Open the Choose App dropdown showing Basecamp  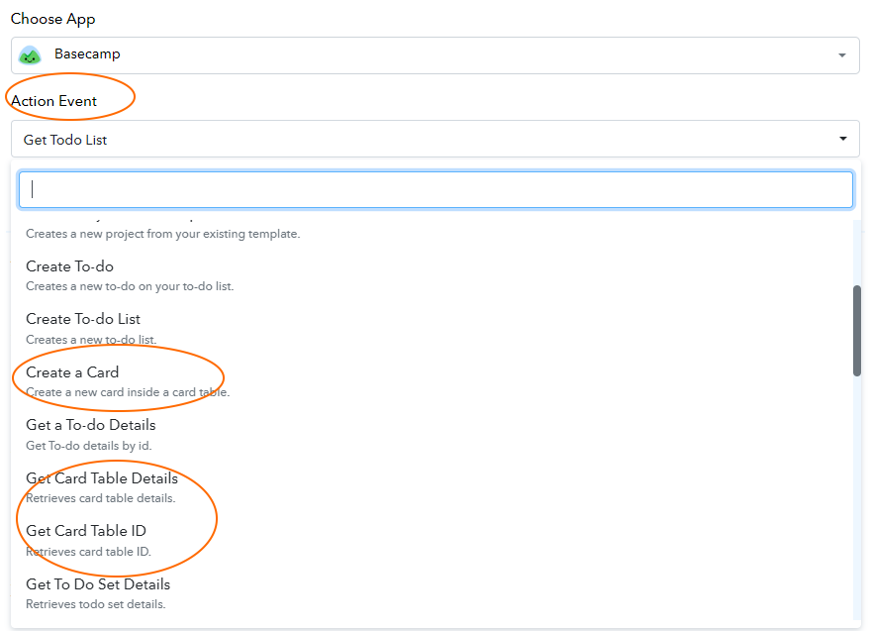(435, 55)
